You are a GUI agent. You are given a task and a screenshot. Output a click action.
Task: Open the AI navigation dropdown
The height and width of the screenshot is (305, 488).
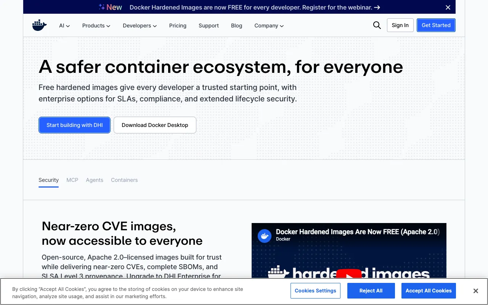[x=64, y=26]
